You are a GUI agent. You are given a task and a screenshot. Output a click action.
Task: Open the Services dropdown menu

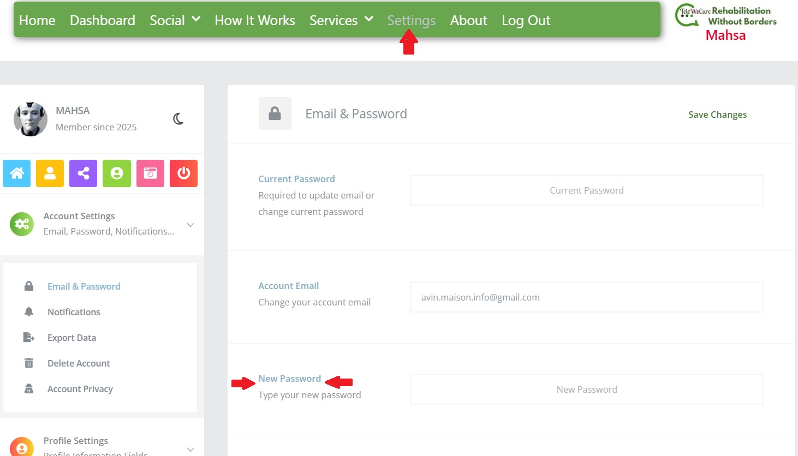pyautogui.click(x=341, y=20)
